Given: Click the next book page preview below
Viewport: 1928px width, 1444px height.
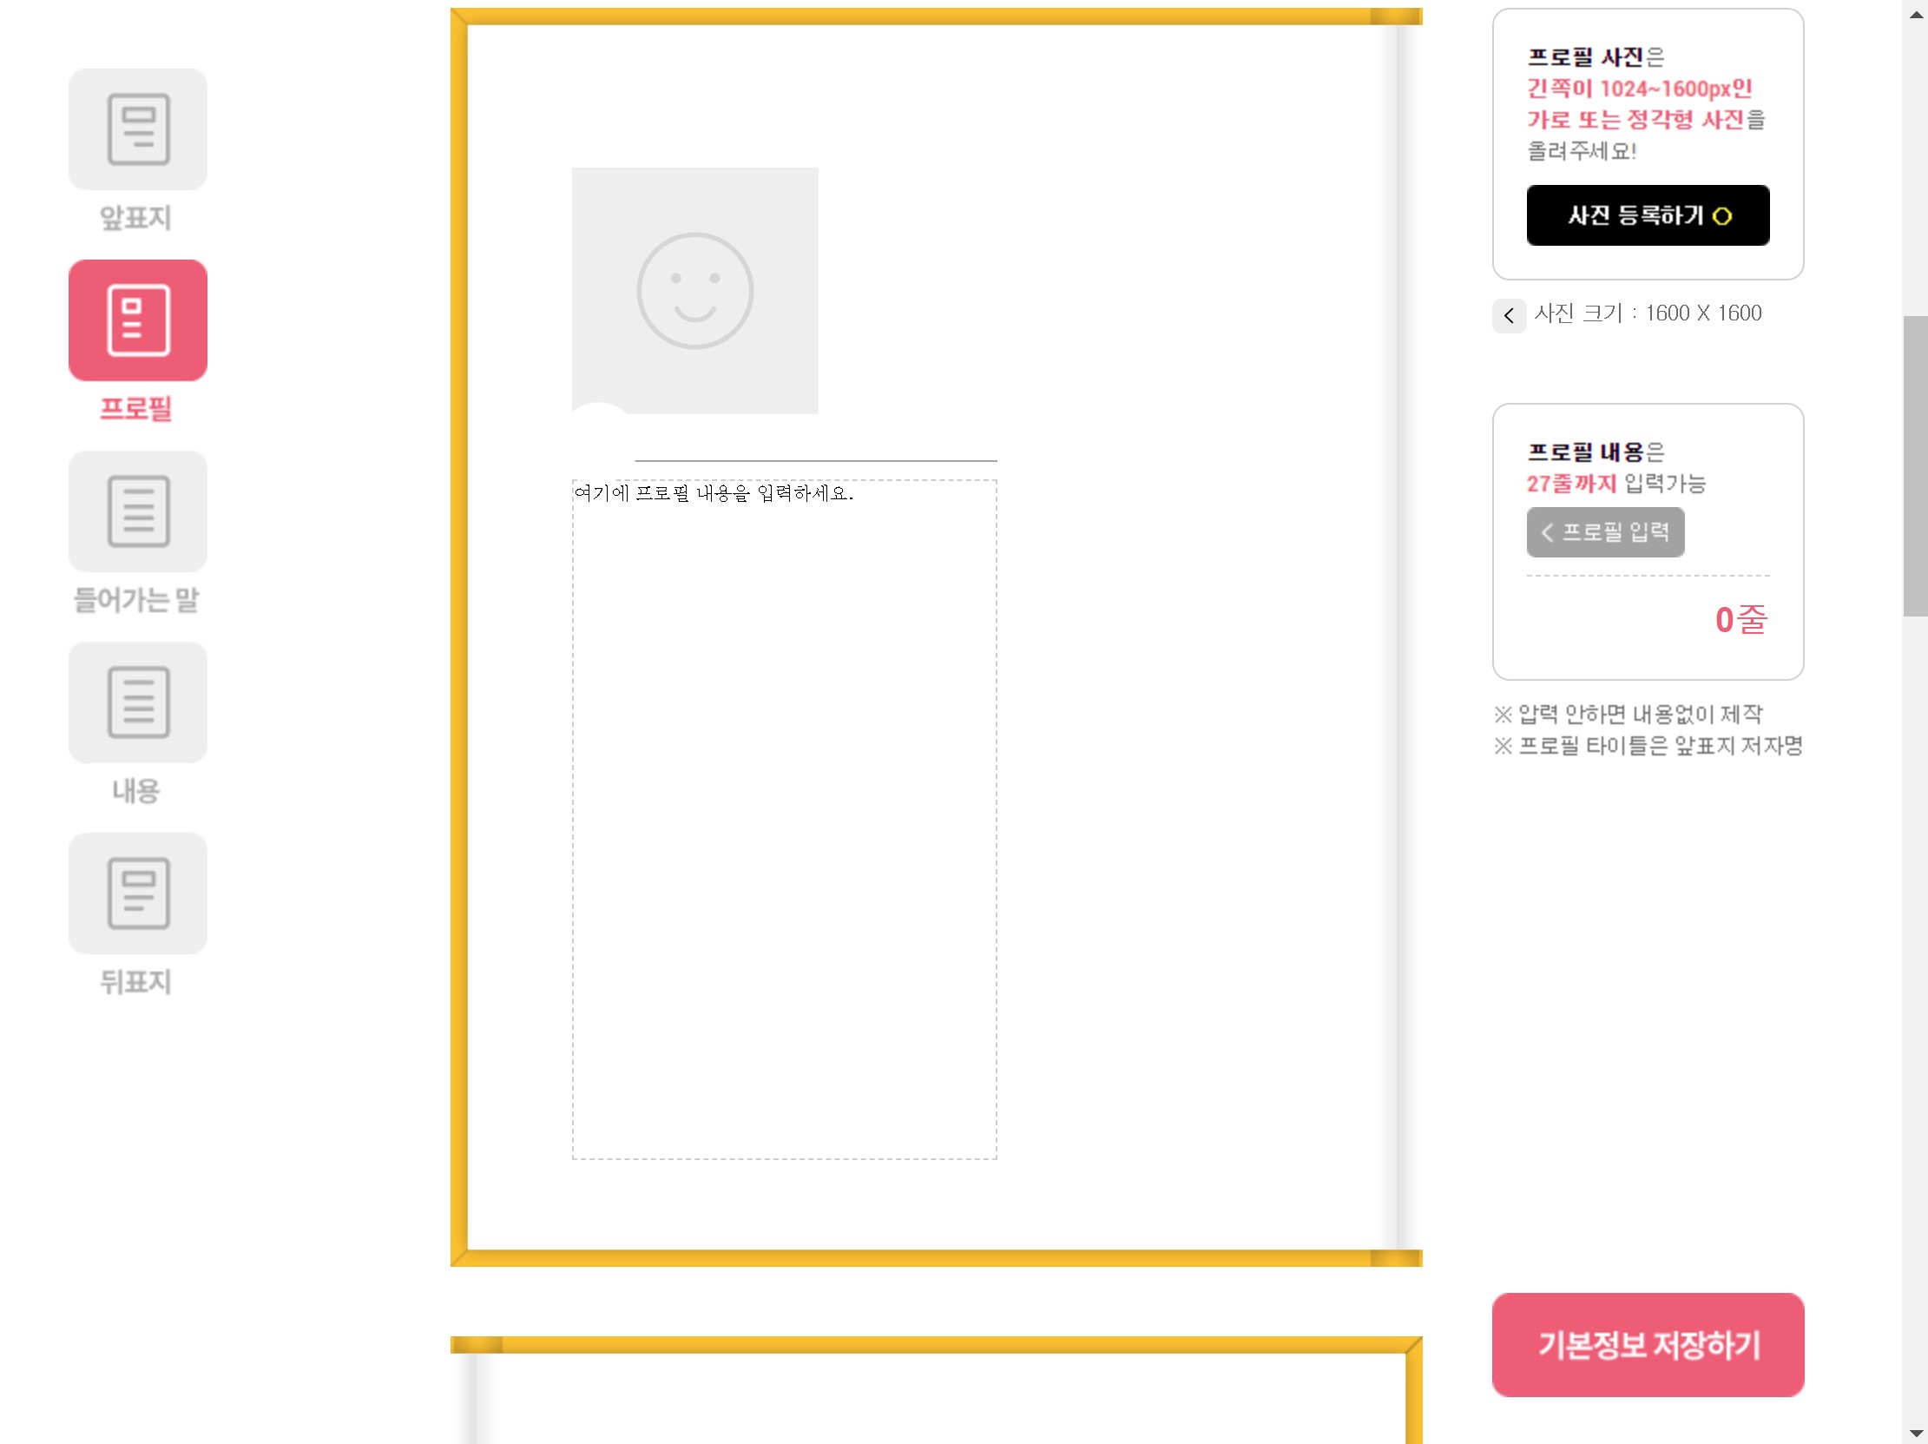Looking at the screenshot, I should (935, 1390).
